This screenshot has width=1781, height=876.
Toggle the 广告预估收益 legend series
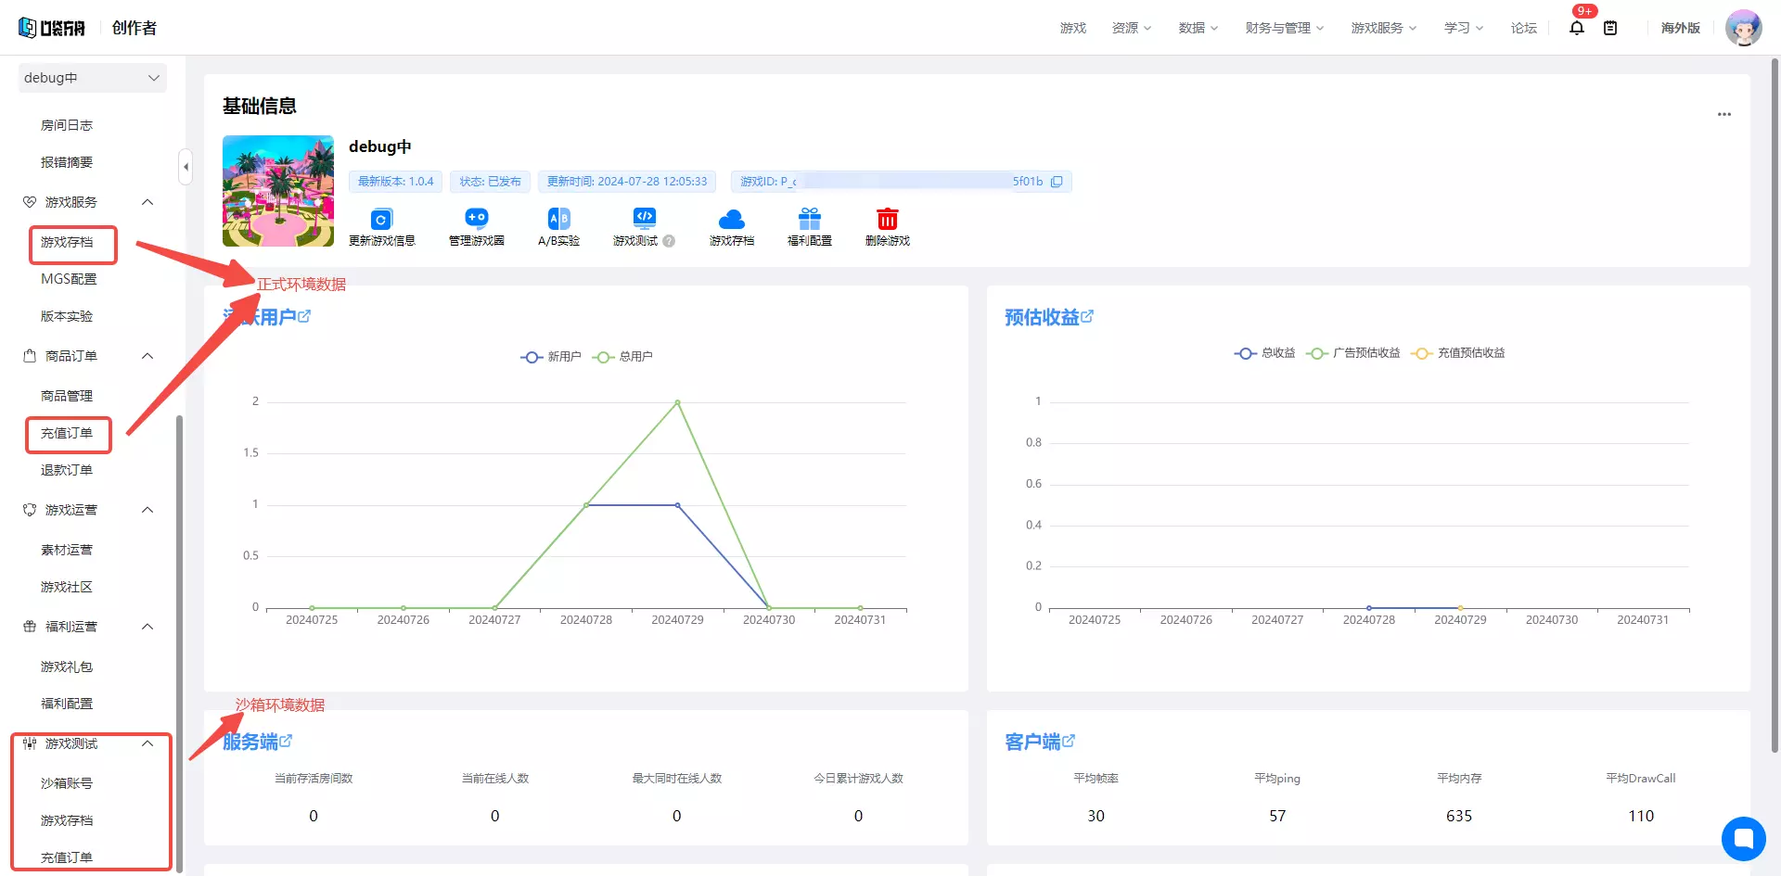[x=1353, y=353]
